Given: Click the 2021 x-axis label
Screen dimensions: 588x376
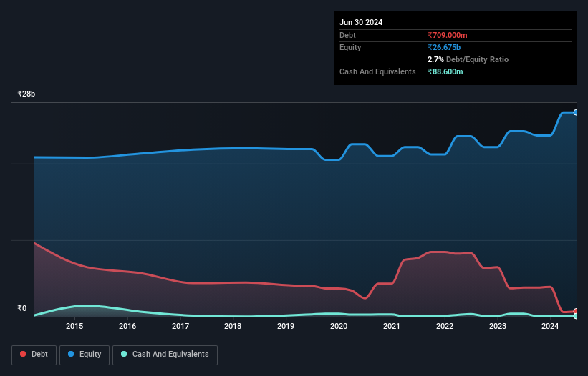Looking at the screenshot, I should click(392, 326).
